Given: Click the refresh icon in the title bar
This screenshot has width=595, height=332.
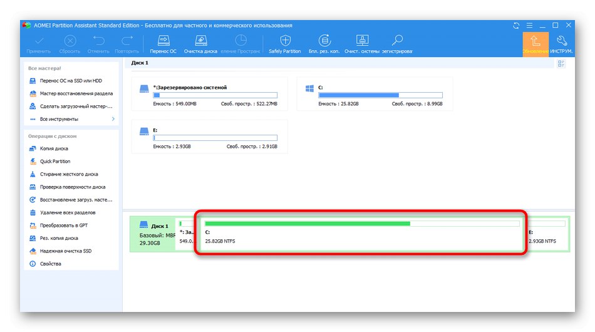Looking at the screenshot, I should click(516, 26).
